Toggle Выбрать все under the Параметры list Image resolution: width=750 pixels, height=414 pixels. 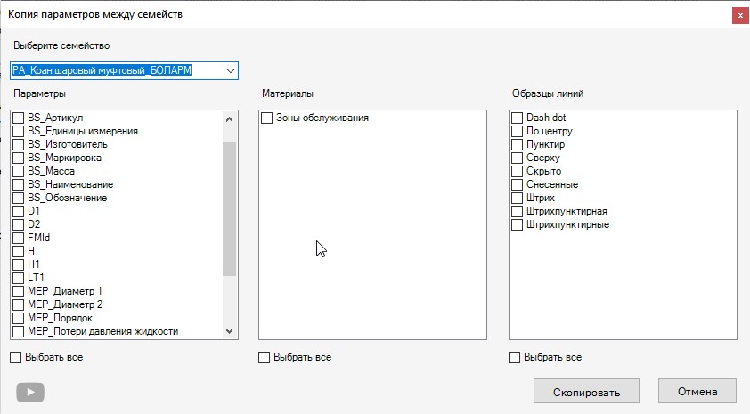16,357
